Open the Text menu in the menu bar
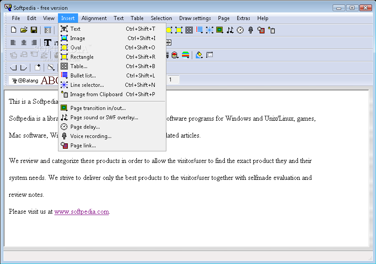 tap(119, 18)
